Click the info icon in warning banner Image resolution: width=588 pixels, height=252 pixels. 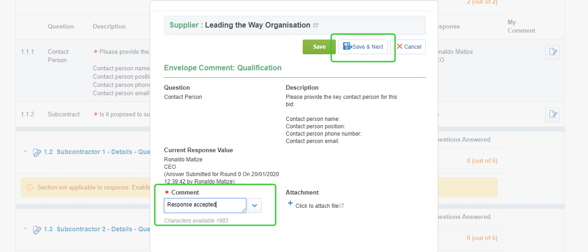(x=29, y=188)
